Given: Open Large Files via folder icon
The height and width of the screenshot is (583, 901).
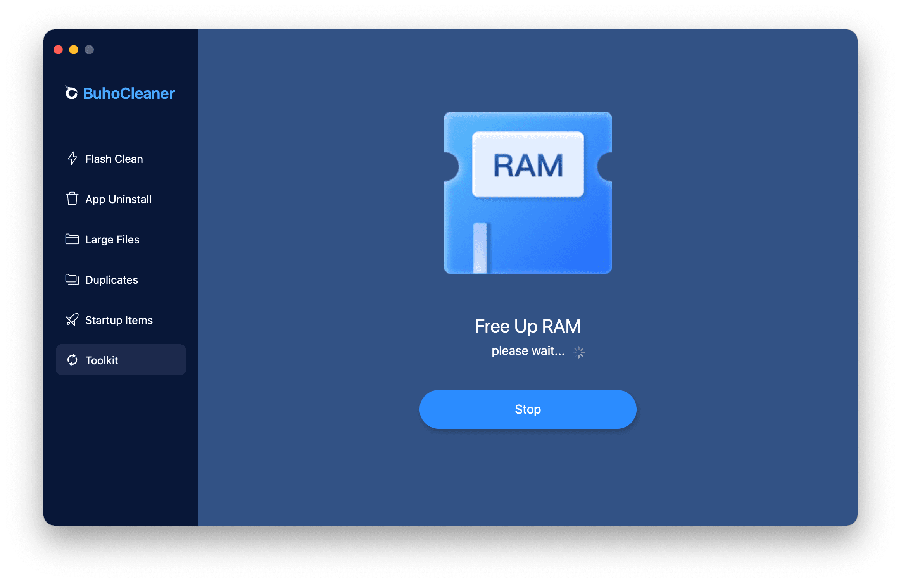Looking at the screenshot, I should (72, 239).
